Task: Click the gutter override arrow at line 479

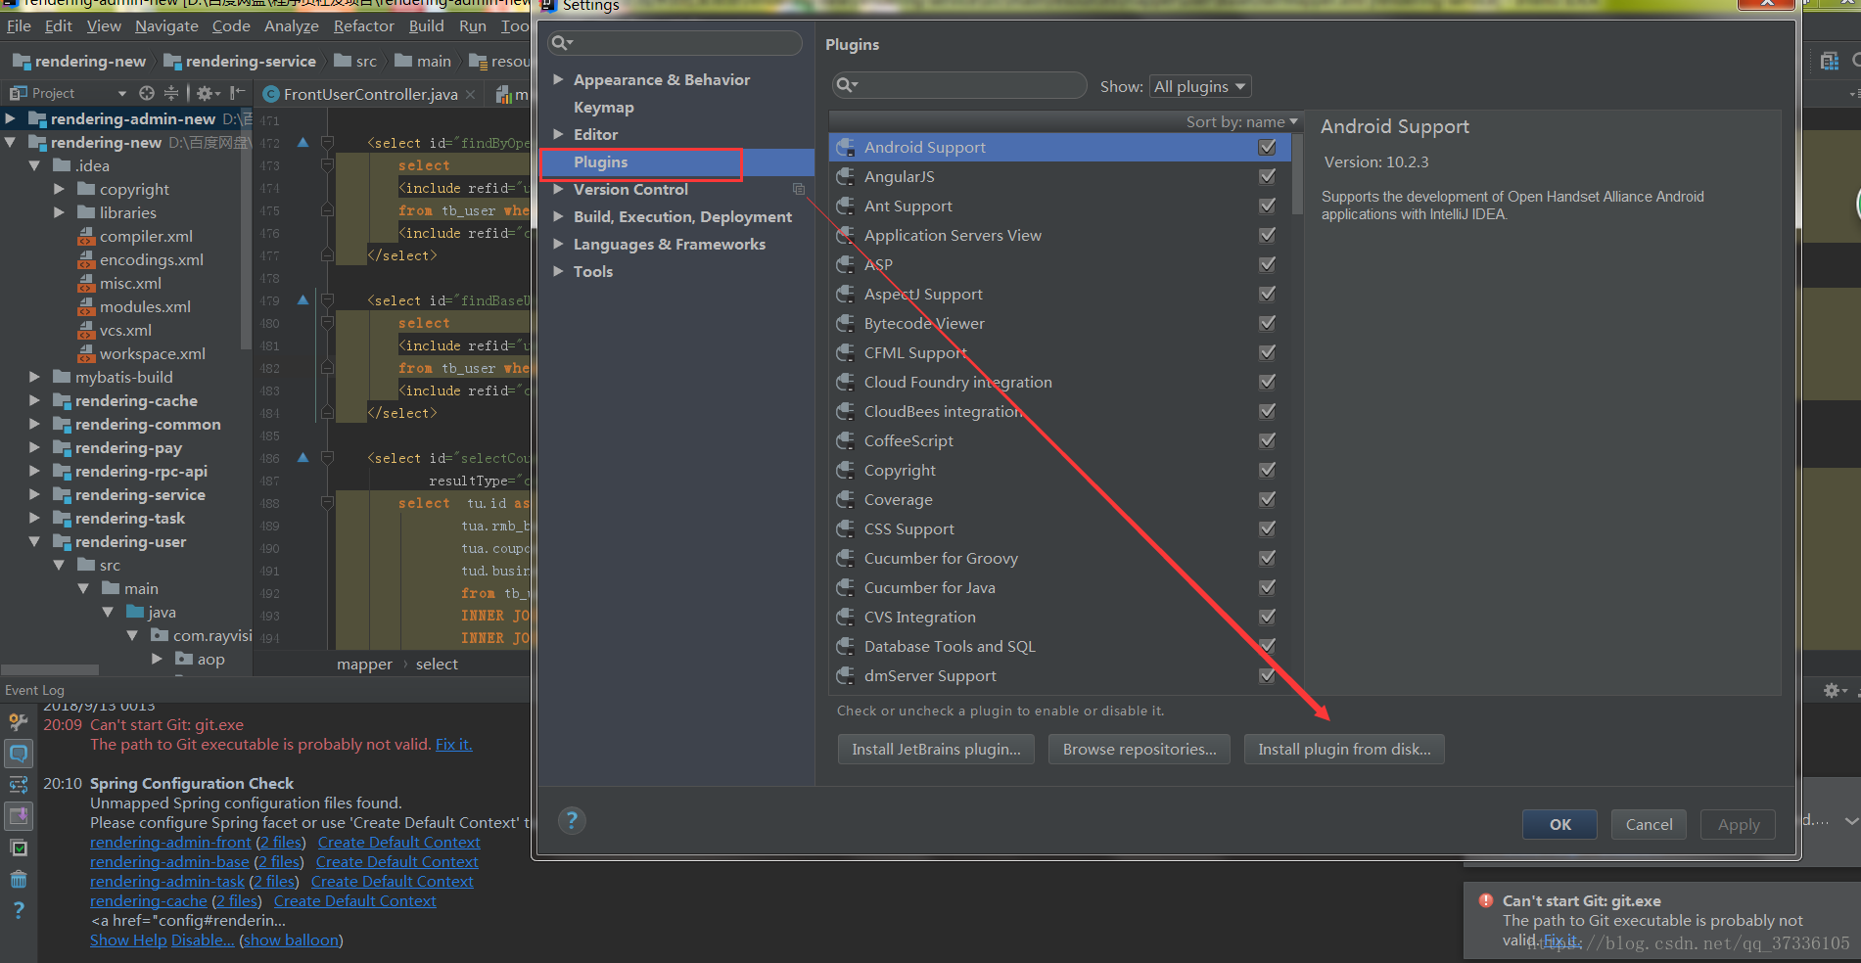Action: (302, 300)
